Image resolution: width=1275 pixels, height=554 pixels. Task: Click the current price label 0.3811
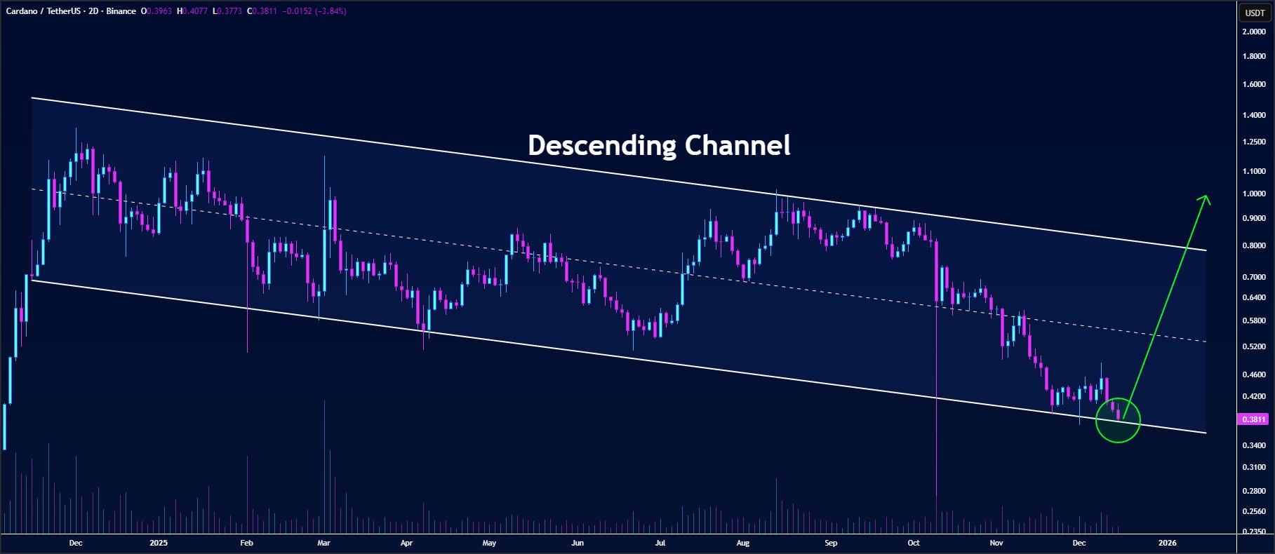coord(1254,419)
